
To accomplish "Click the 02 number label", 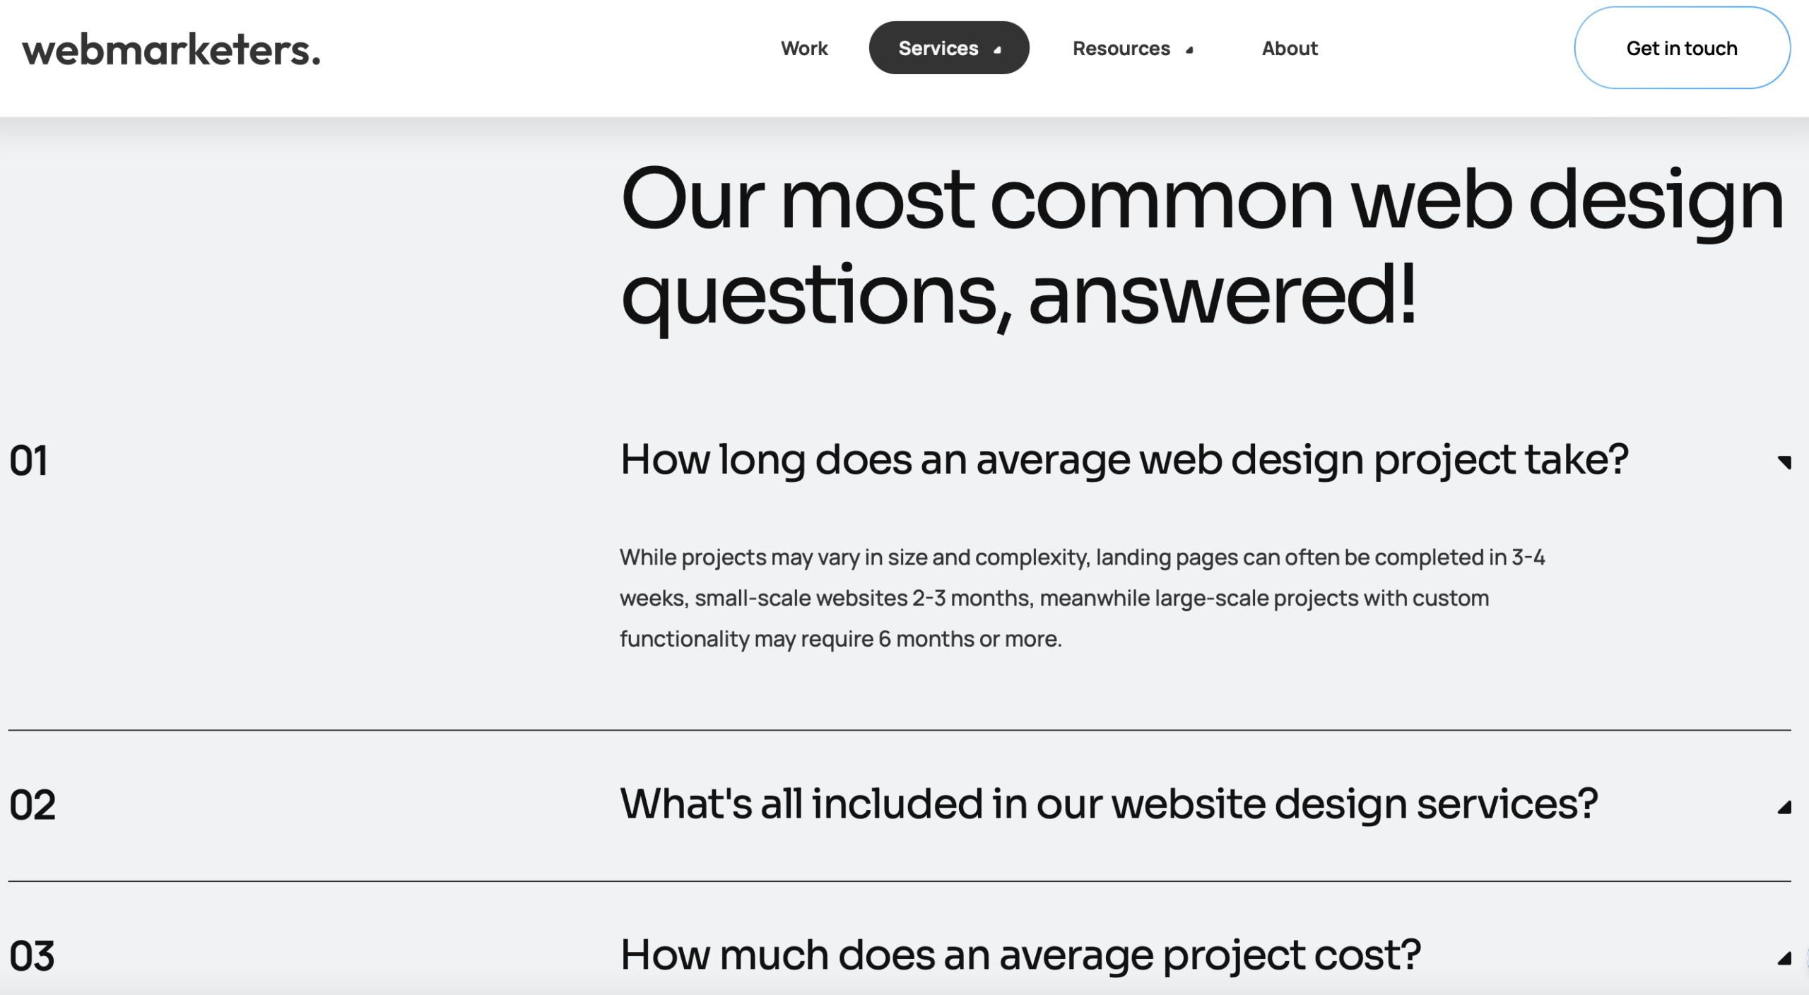I will pos(33,805).
